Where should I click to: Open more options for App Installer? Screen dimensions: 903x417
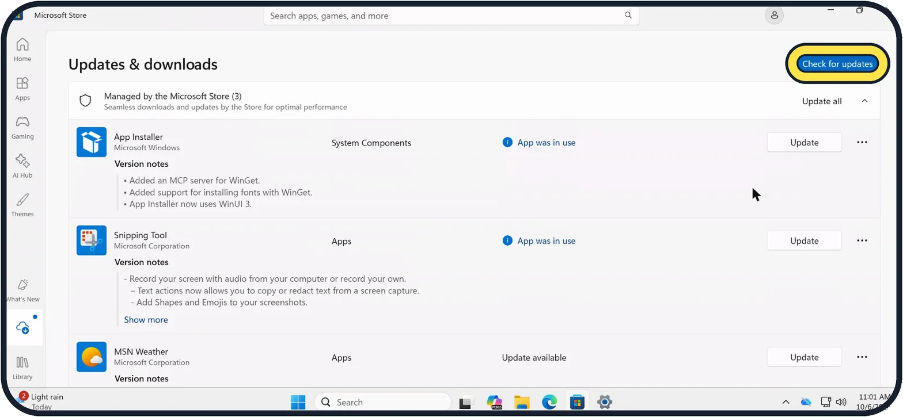[x=862, y=143]
